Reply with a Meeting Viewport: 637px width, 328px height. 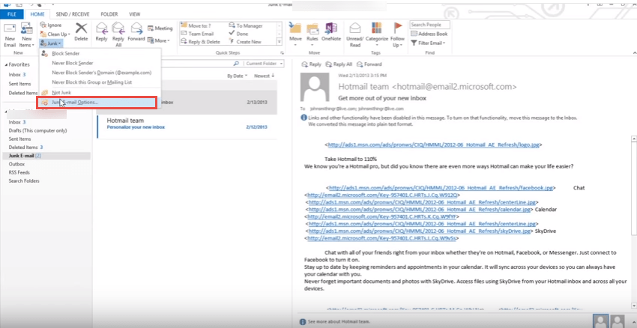pyautogui.click(x=160, y=28)
